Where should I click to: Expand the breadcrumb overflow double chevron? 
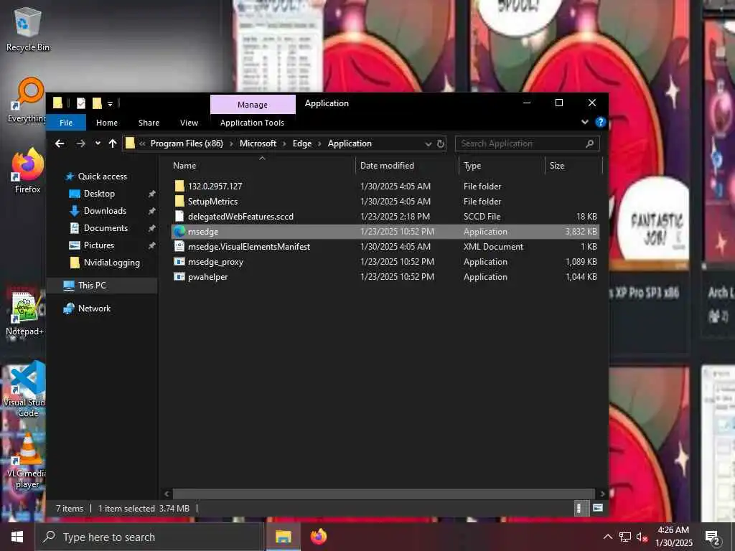tap(142, 143)
